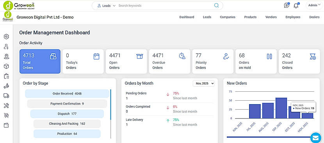Click the hourglass icon on Closed Orders
This screenshot has height=143, width=324.
pos(313,56)
